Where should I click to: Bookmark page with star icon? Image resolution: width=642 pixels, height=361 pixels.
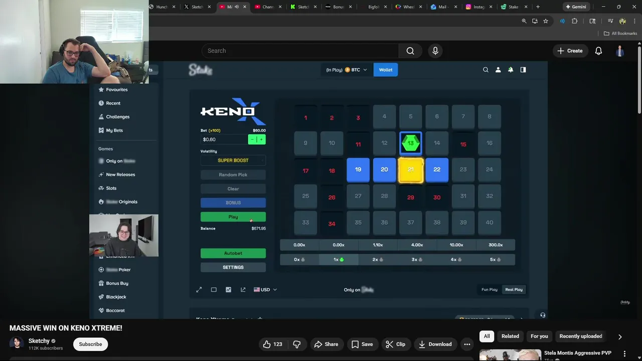[x=546, y=21]
